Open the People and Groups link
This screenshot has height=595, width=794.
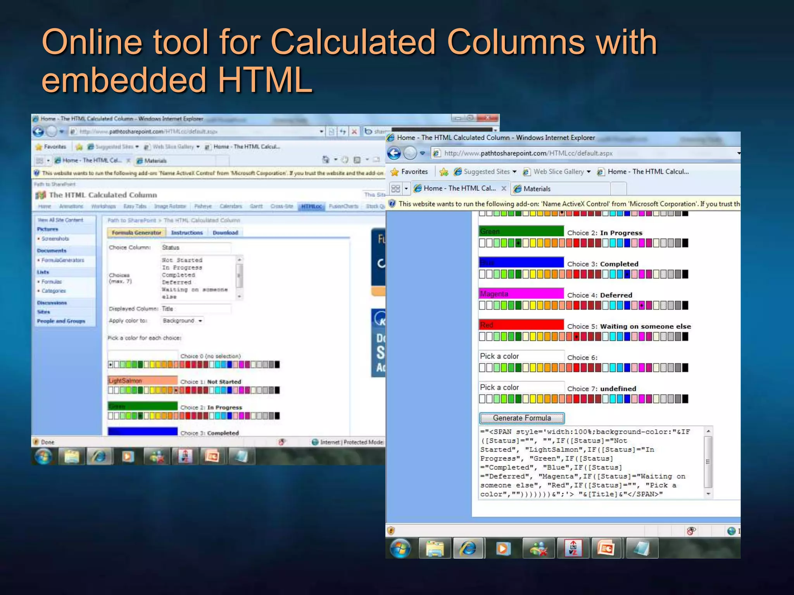(x=61, y=321)
